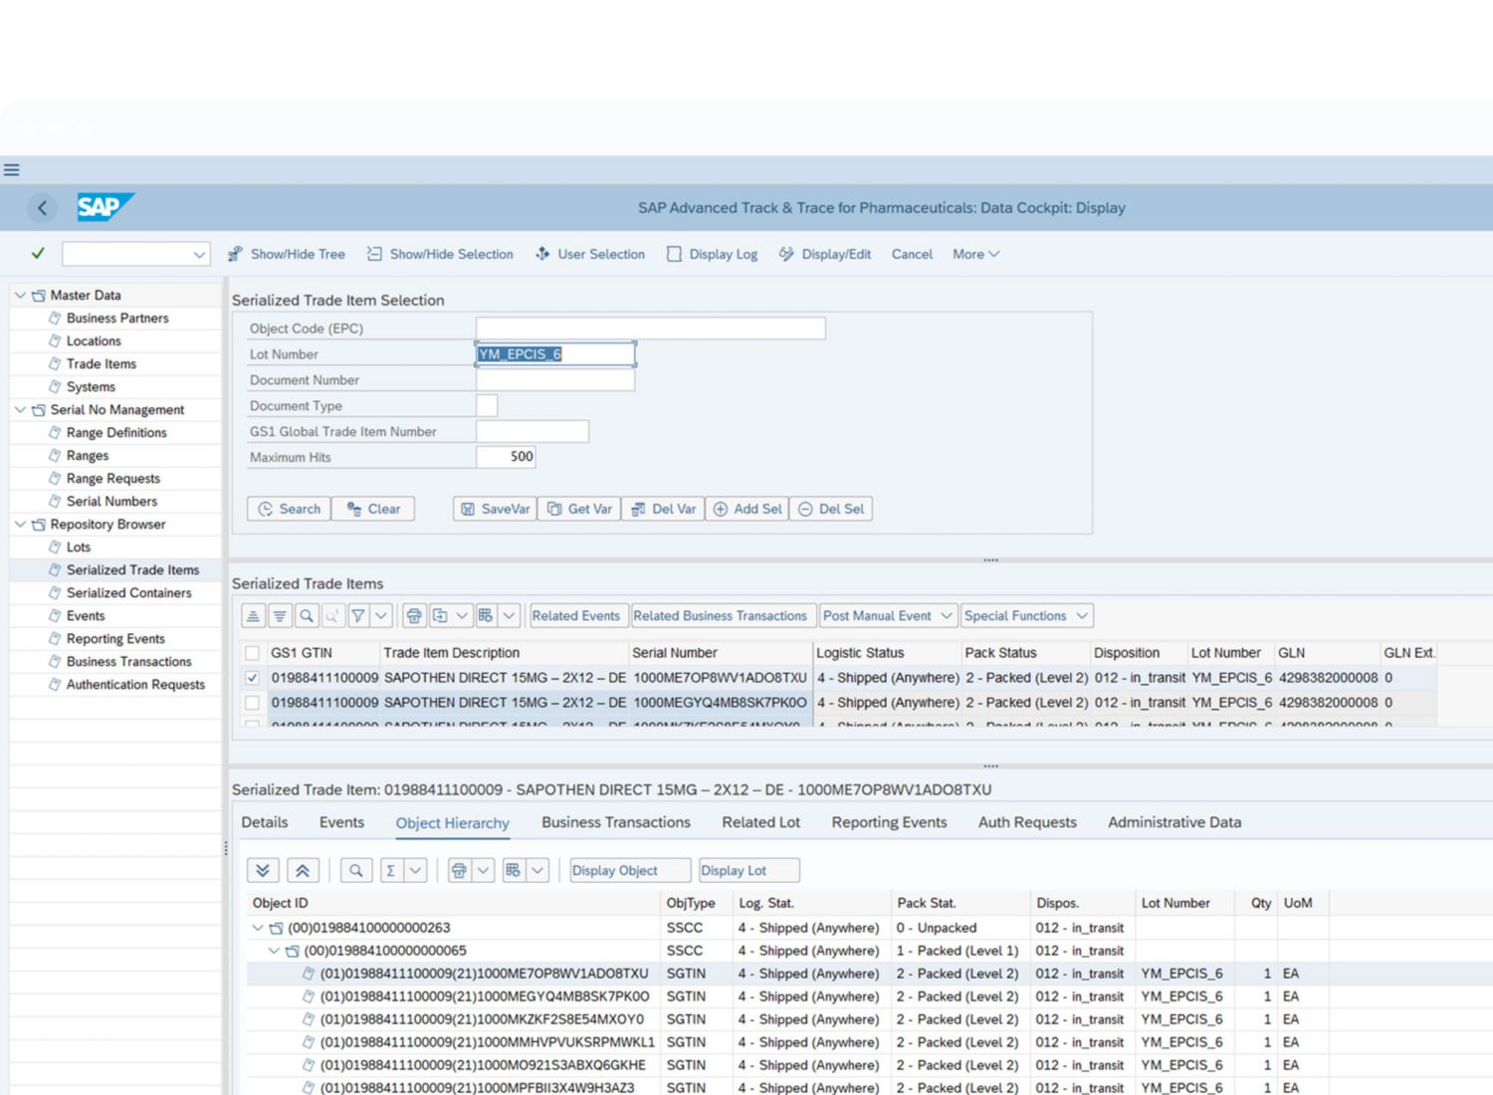Click the Related Events button
Screen dimensions: 1493x1095
(576, 616)
